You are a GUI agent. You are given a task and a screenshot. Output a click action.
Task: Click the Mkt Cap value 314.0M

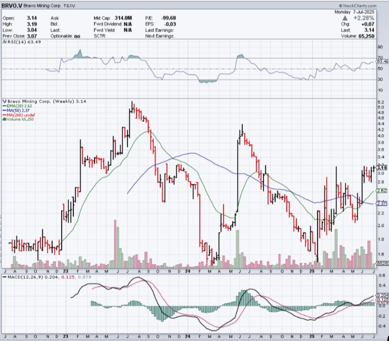coord(123,17)
